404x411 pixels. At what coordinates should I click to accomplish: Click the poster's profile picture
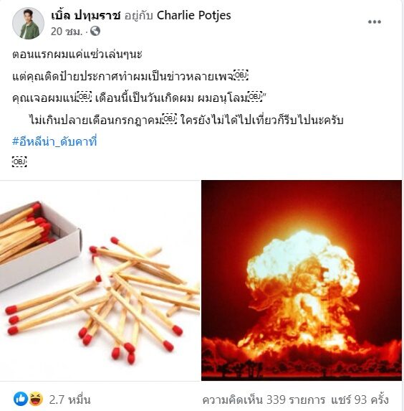(x=28, y=23)
